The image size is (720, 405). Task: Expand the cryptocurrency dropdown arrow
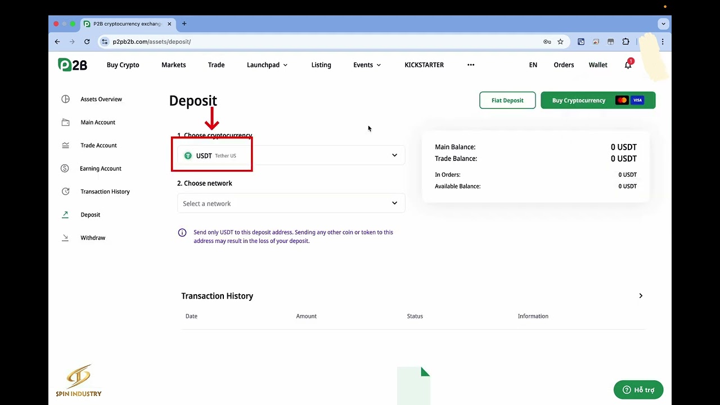394,155
